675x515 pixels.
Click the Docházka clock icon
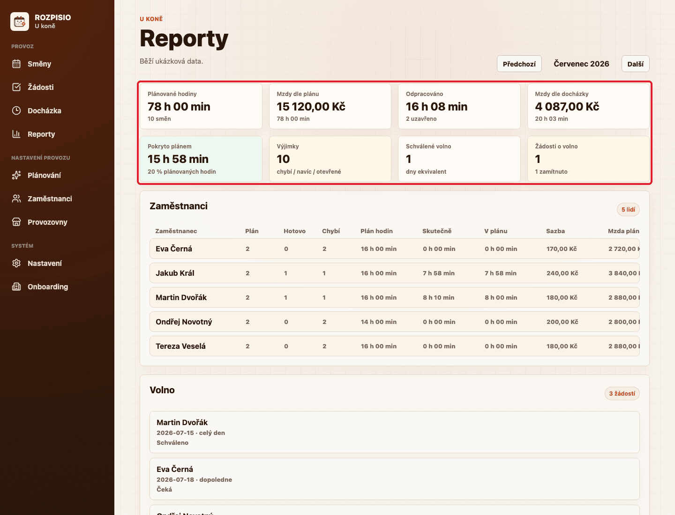click(16, 110)
